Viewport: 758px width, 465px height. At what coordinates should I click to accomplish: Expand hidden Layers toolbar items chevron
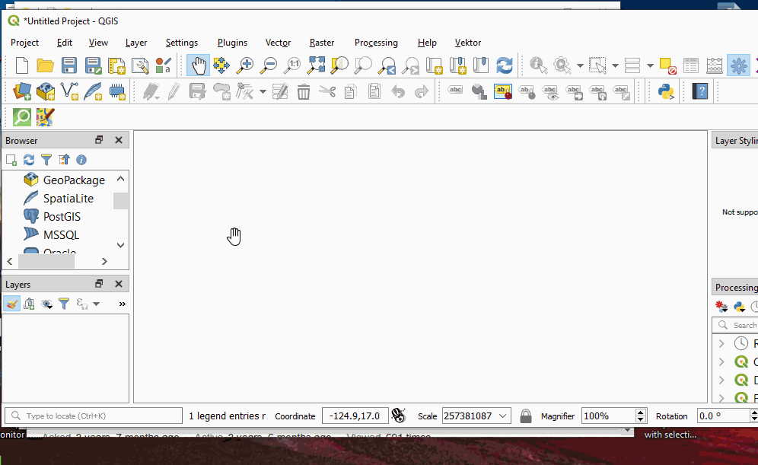(x=123, y=304)
